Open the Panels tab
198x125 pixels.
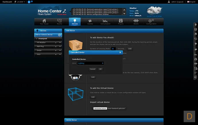[x=136, y=22]
